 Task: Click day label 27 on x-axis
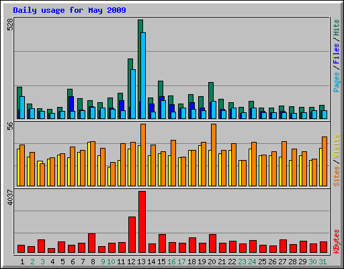click(x=282, y=262)
